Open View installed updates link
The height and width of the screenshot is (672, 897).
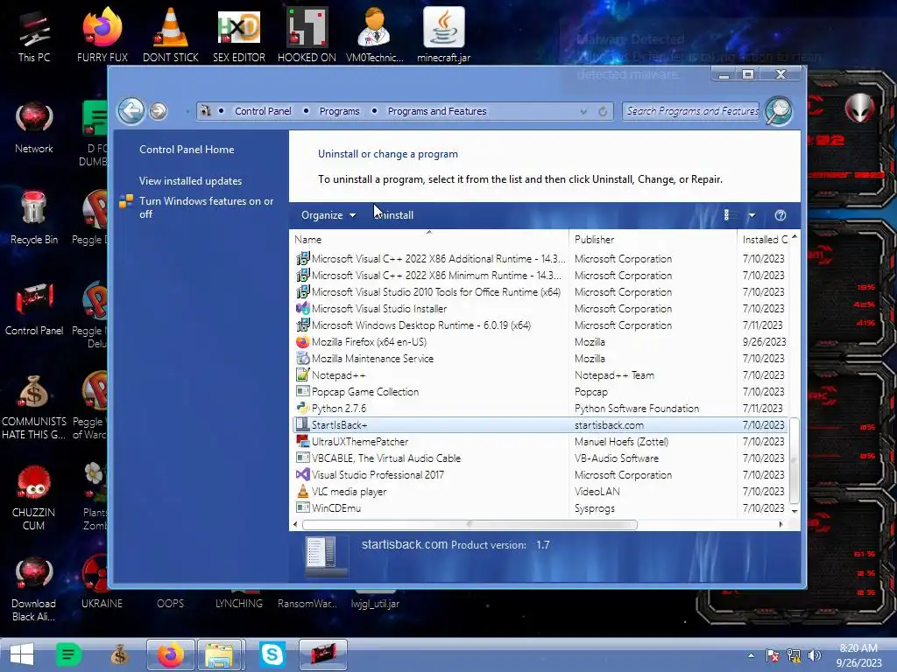[190, 181]
